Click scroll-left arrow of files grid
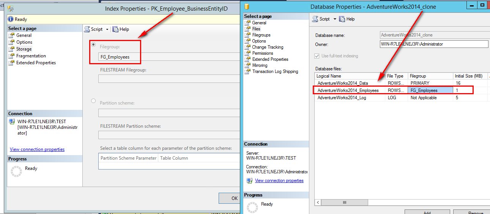Viewport: 490px width, 214px height. [318, 203]
